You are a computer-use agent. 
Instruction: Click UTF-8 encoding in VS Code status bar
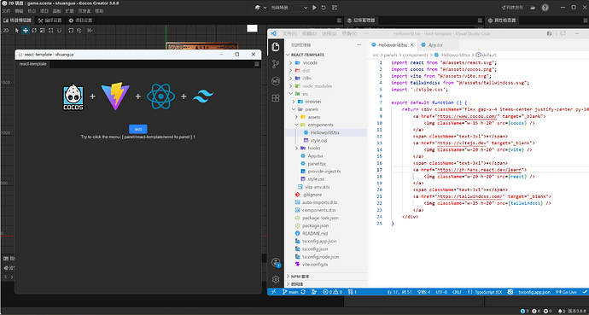441,292
